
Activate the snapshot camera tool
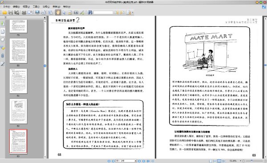76,12
